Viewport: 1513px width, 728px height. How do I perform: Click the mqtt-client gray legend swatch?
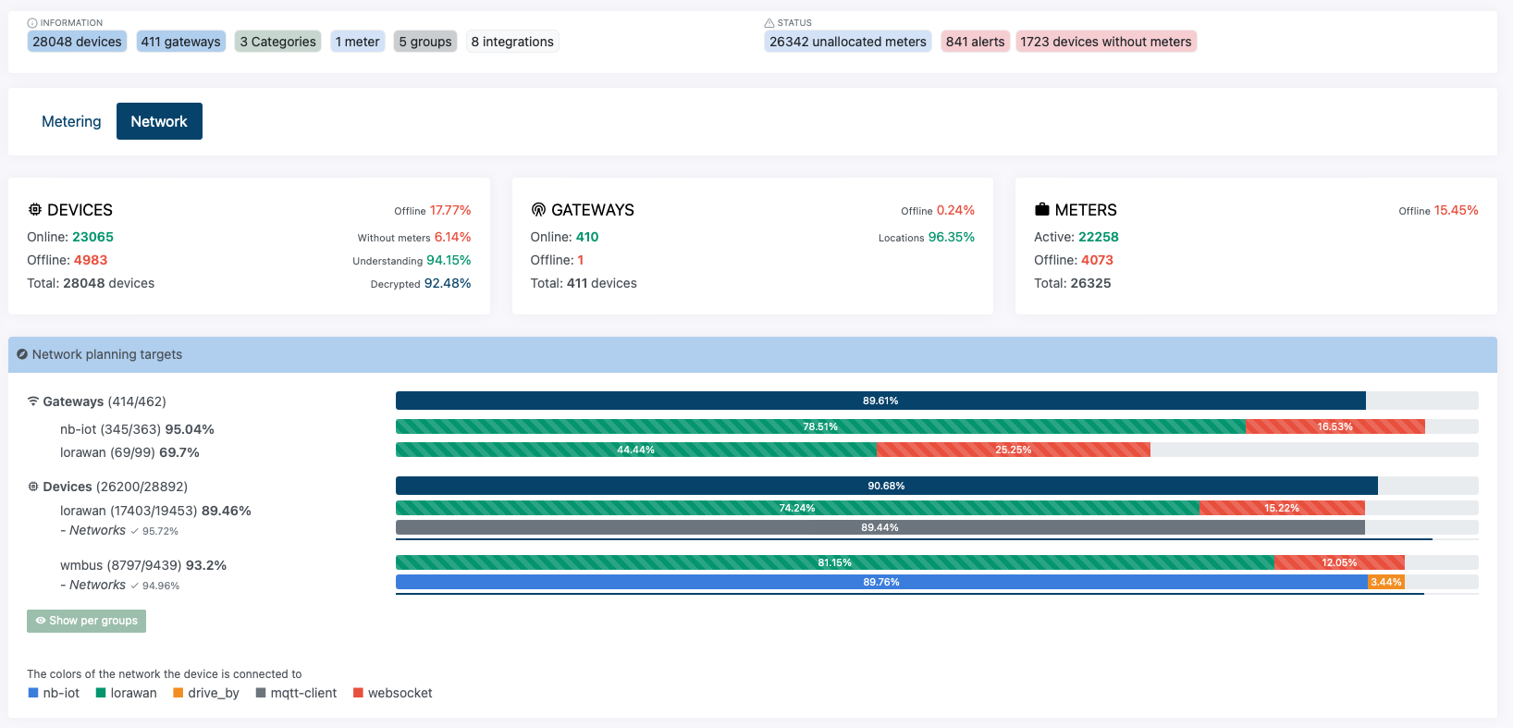tap(261, 693)
